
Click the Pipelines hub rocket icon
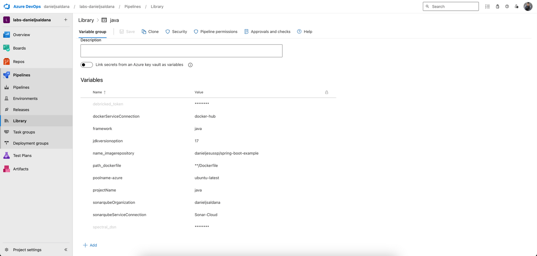(x=6, y=75)
